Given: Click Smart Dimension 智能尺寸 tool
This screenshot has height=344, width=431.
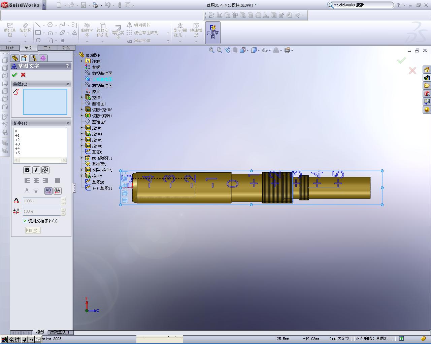Looking at the screenshot, I should pos(25,30).
